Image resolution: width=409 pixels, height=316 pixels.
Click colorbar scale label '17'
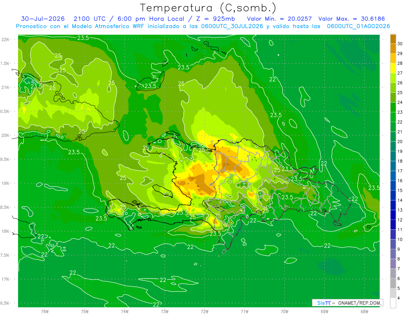400,171
